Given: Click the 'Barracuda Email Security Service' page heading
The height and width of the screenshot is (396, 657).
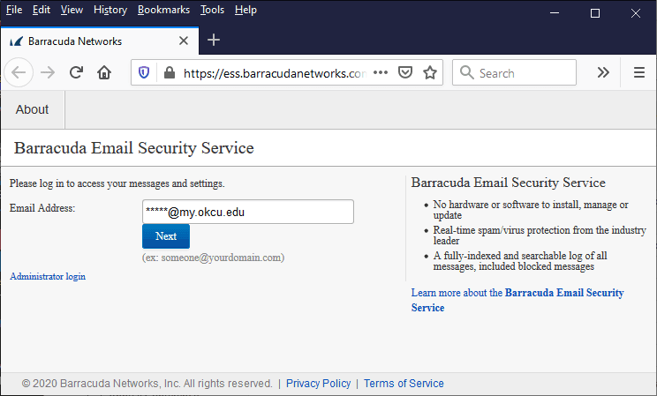Looking at the screenshot, I should [x=134, y=148].
